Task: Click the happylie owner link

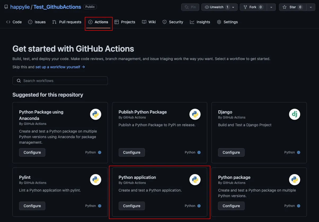Action: (20, 7)
